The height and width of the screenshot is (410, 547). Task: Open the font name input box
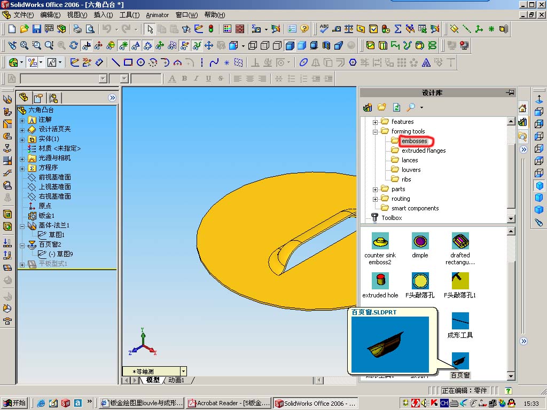pyautogui.click(x=64, y=78)
